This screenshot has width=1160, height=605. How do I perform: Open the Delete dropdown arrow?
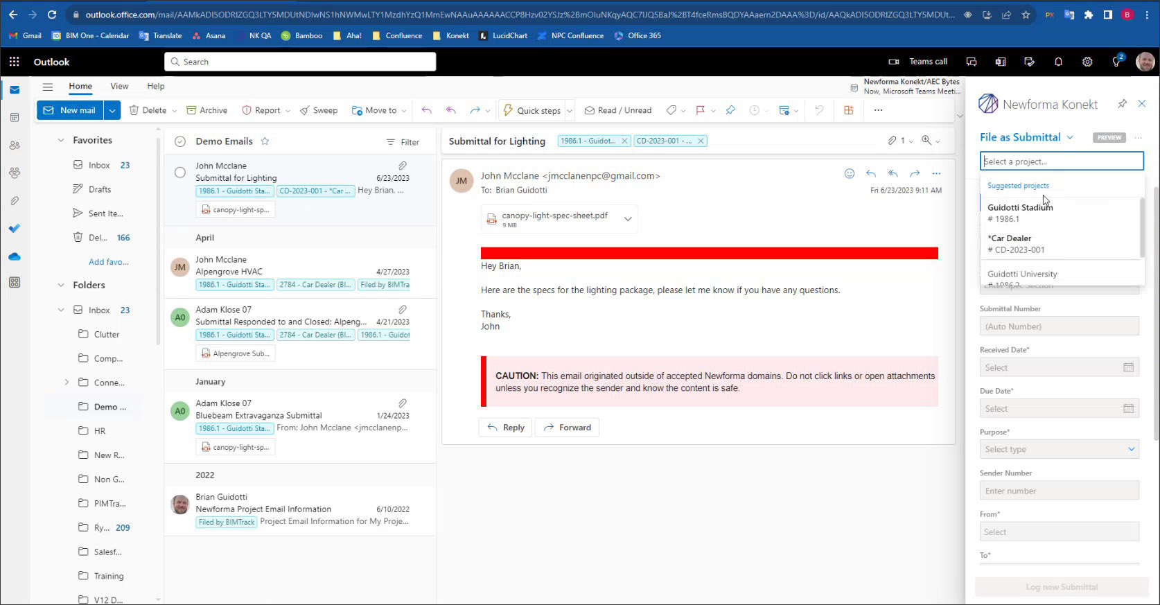[x=174, y=111]
